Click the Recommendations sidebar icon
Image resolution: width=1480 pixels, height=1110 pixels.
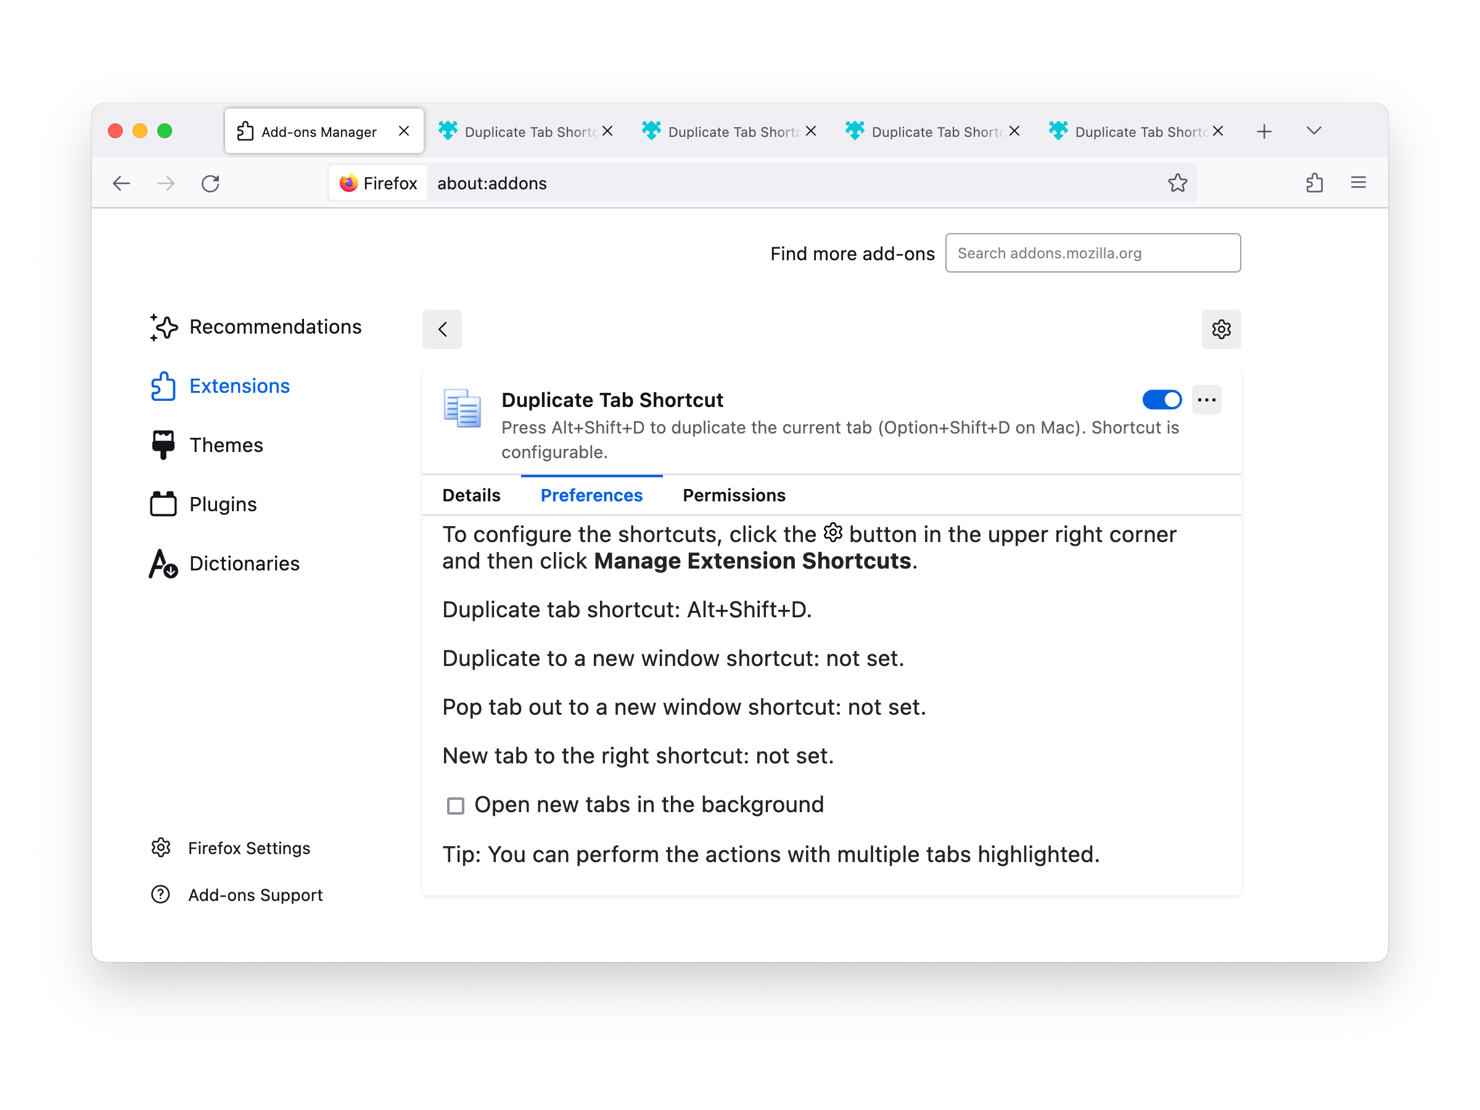coord(163,327)
